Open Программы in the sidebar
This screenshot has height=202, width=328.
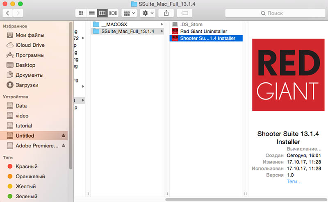[x=34, y=55]
